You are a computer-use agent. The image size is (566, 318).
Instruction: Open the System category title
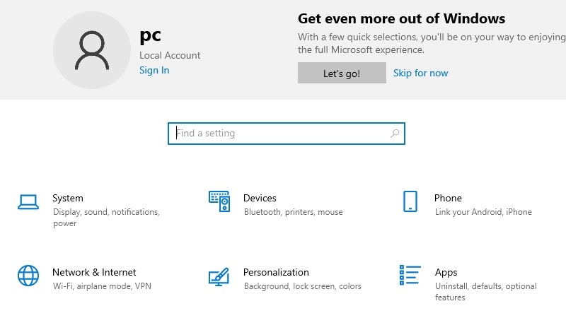68,198
